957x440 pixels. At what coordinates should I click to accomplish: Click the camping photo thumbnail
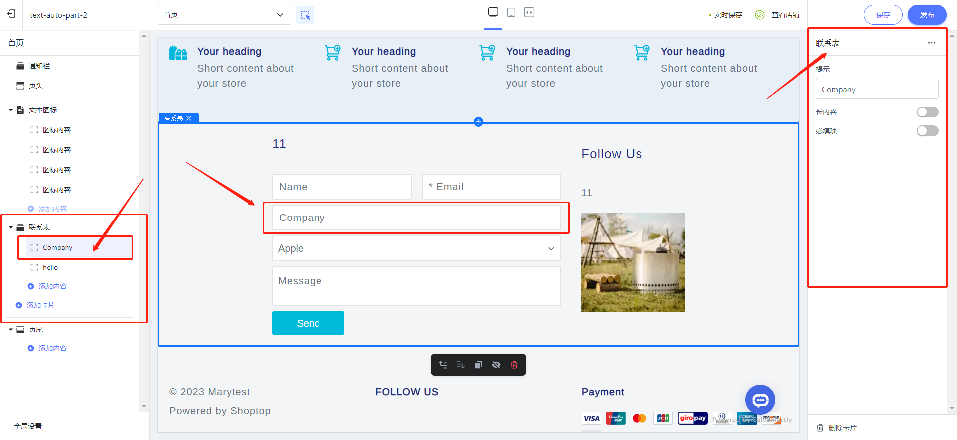(633, 262)
